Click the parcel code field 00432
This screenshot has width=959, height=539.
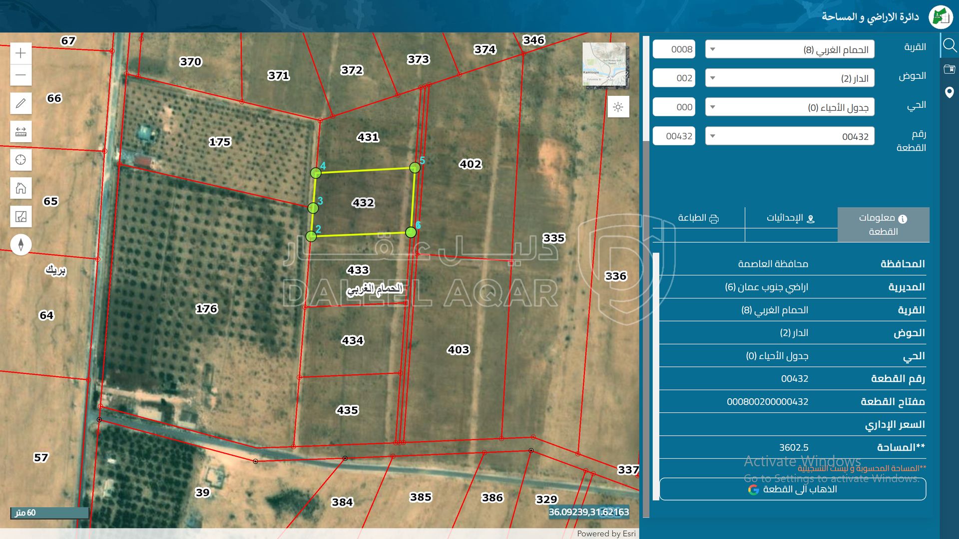pyautogui.click(x=674, y=136)
